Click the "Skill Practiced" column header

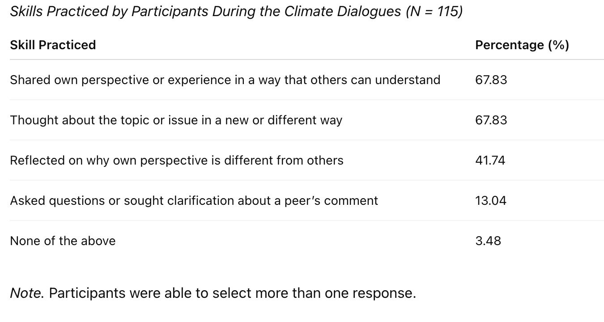click(x=53, y=45)
